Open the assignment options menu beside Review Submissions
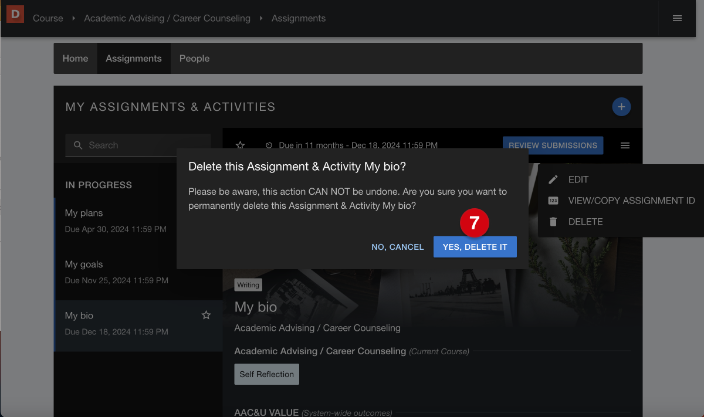This screenshot has height=417, width=704. [x=625, y=145]
